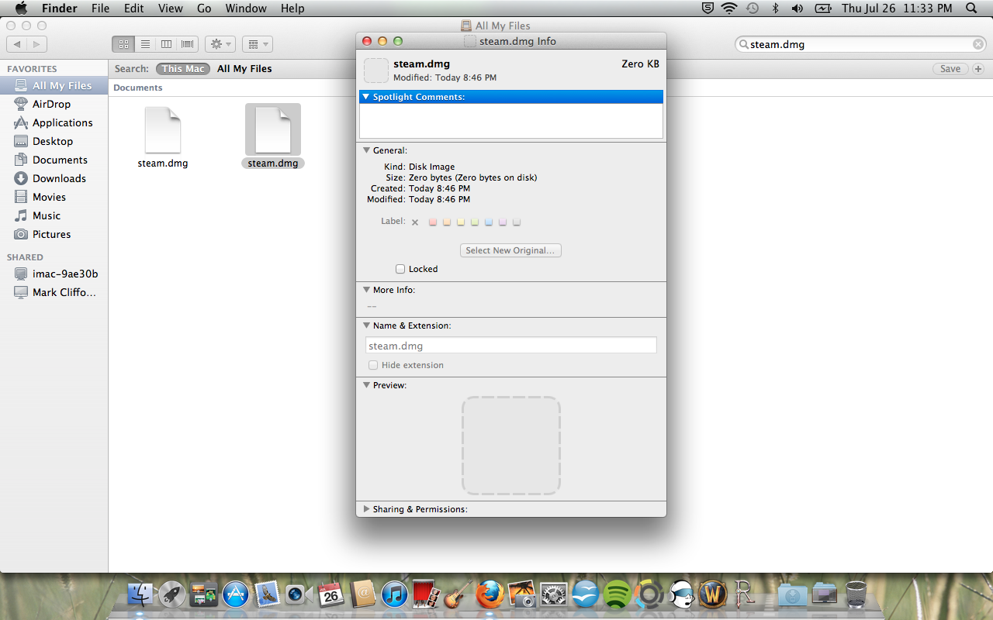Remove label with the X option
This screenshot has height=620, width=993.
click(x=415, y=222)
